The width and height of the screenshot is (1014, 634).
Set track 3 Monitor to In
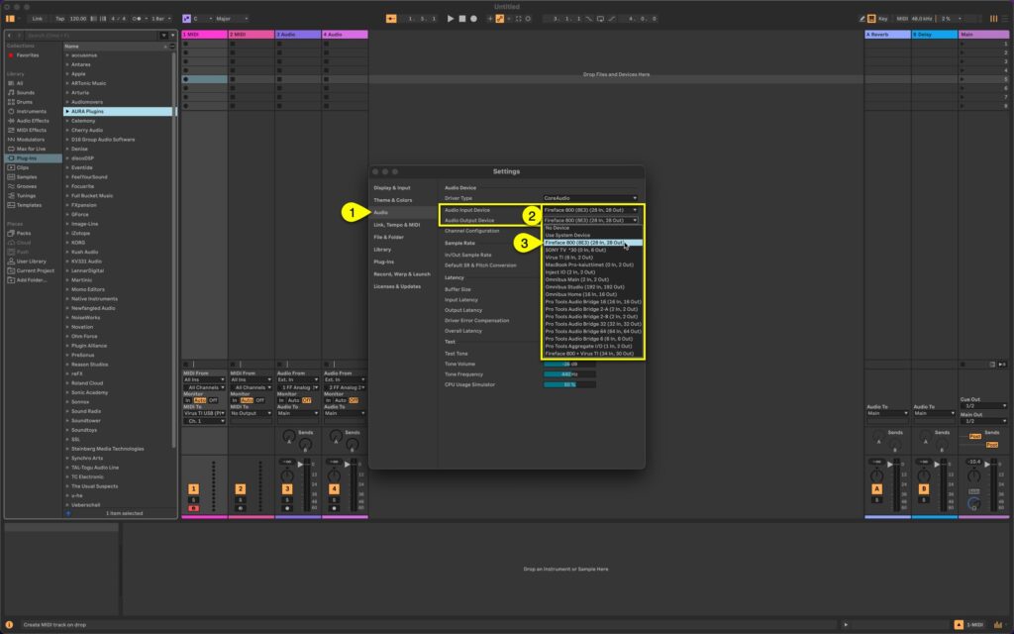tap(280, 399)
